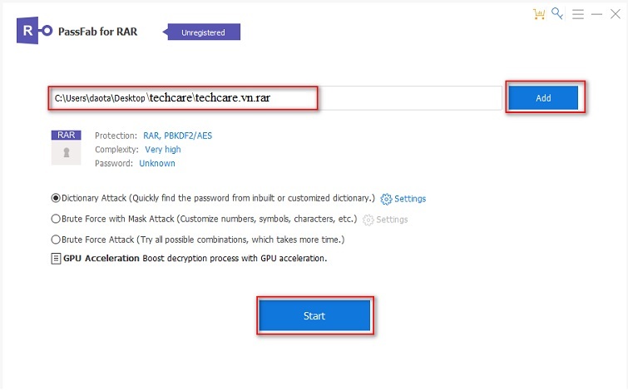Start the password recovery
This screenshot has height=391, width=628.
click(x=314, y=316)
